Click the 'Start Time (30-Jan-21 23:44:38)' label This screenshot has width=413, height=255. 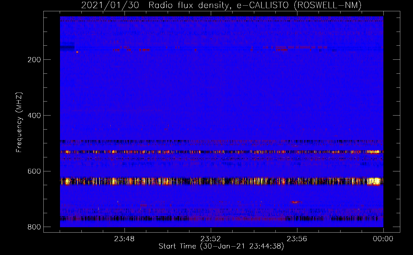click(221, 246)
